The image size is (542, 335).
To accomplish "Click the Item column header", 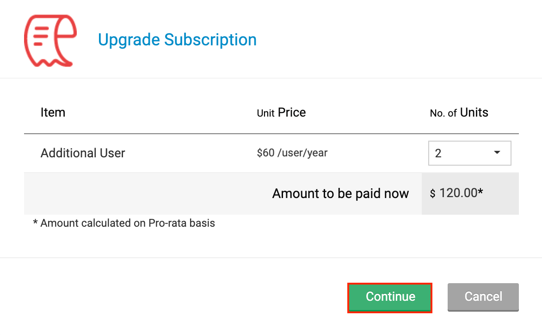I will pos(53,112).
